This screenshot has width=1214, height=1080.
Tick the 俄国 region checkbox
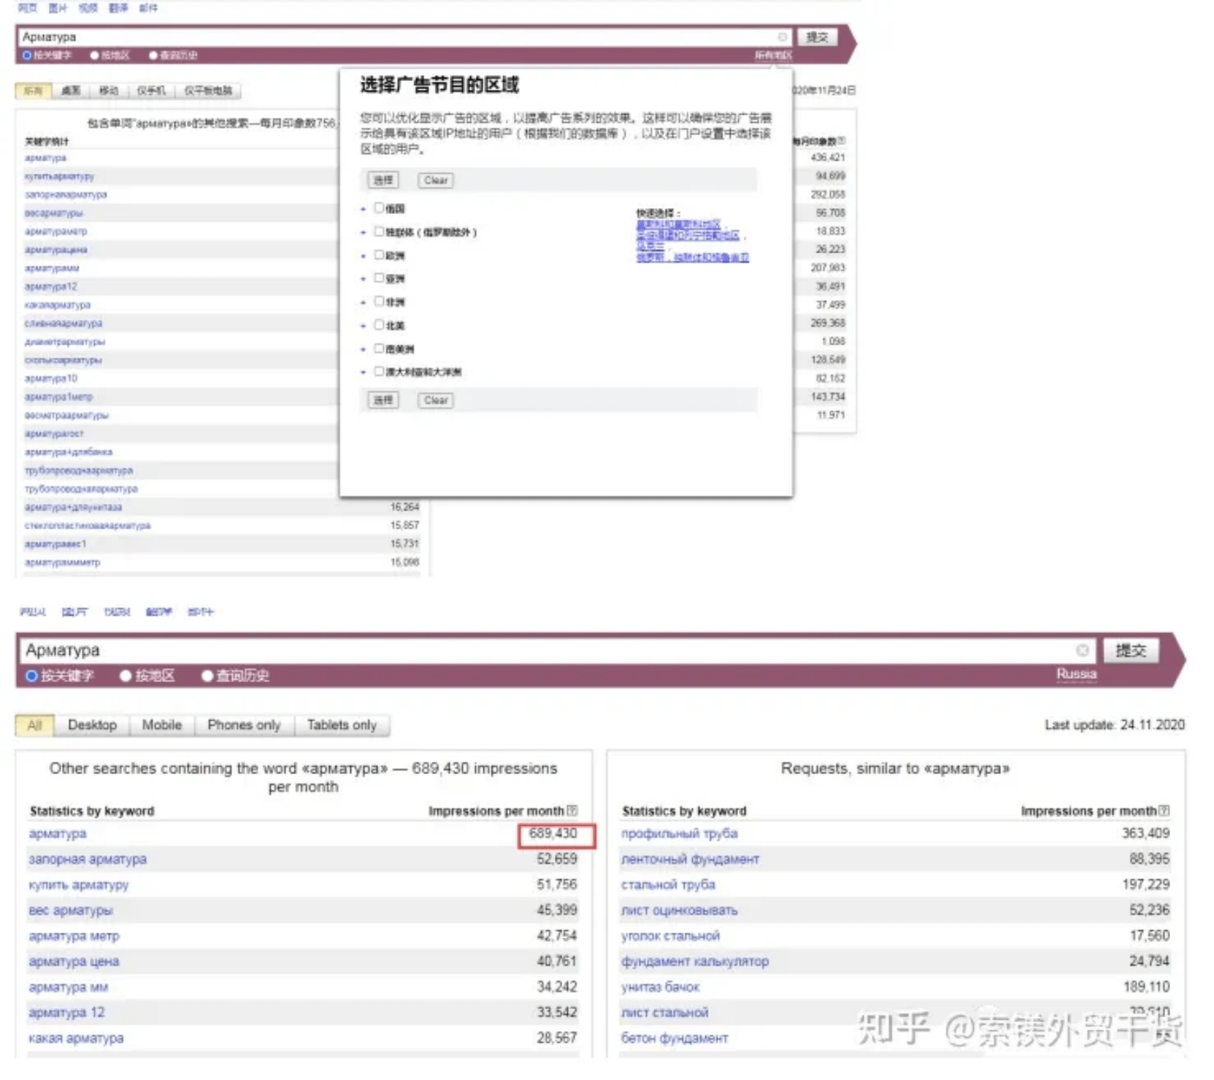[379, 208]
